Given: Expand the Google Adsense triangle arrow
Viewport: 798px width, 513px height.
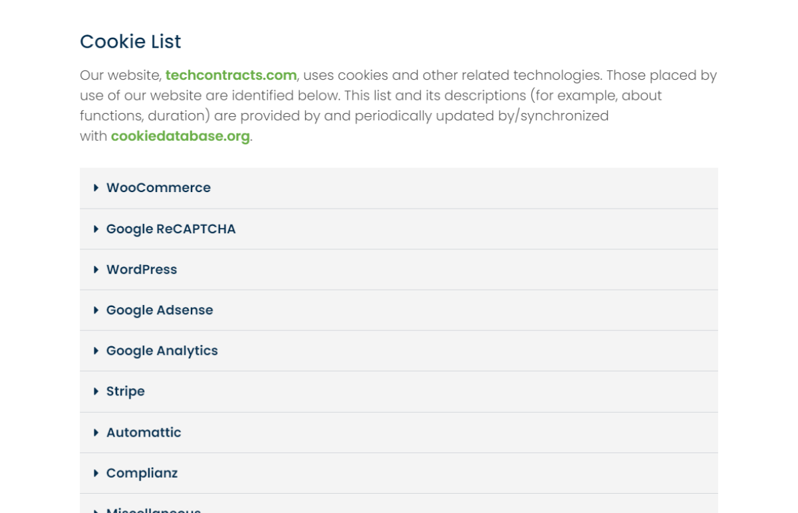Looking at the screenshot, I should [96, 310].
